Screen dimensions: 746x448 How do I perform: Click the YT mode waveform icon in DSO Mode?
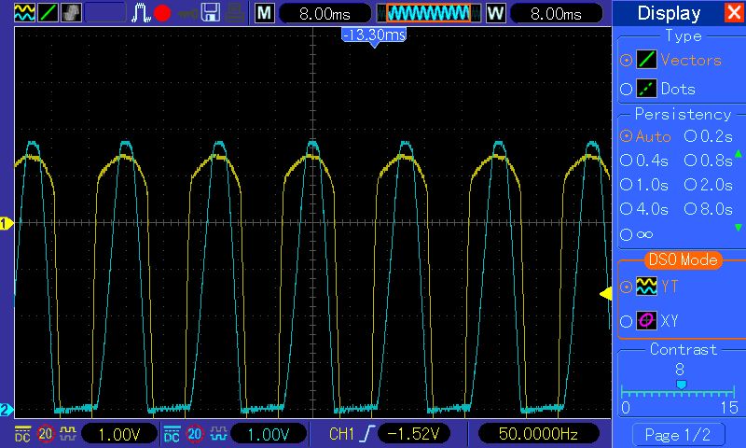(x=646, y=287)
